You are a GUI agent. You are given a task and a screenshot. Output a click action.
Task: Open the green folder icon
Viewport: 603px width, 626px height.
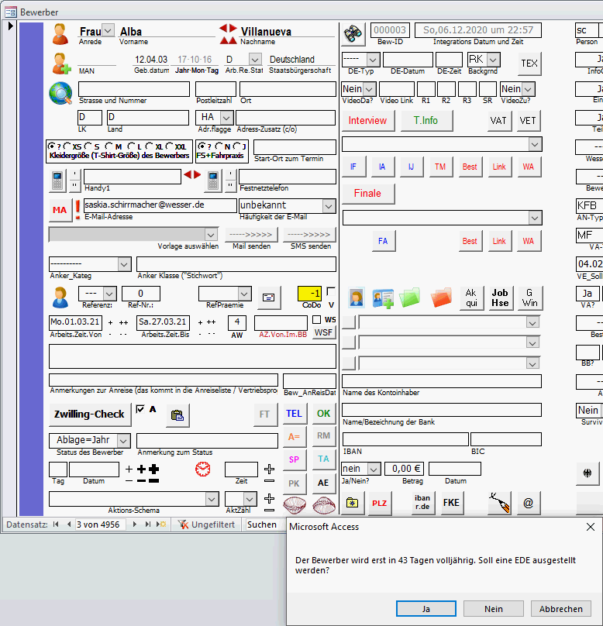(410, 298)
